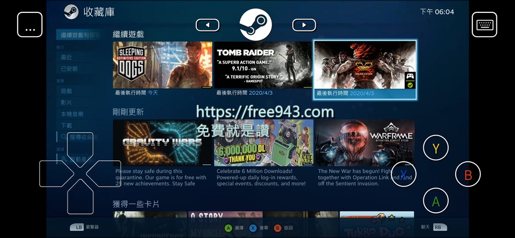Show the on-screen keyboard
The height and width of the screenshot is (238, 515).
485,25
